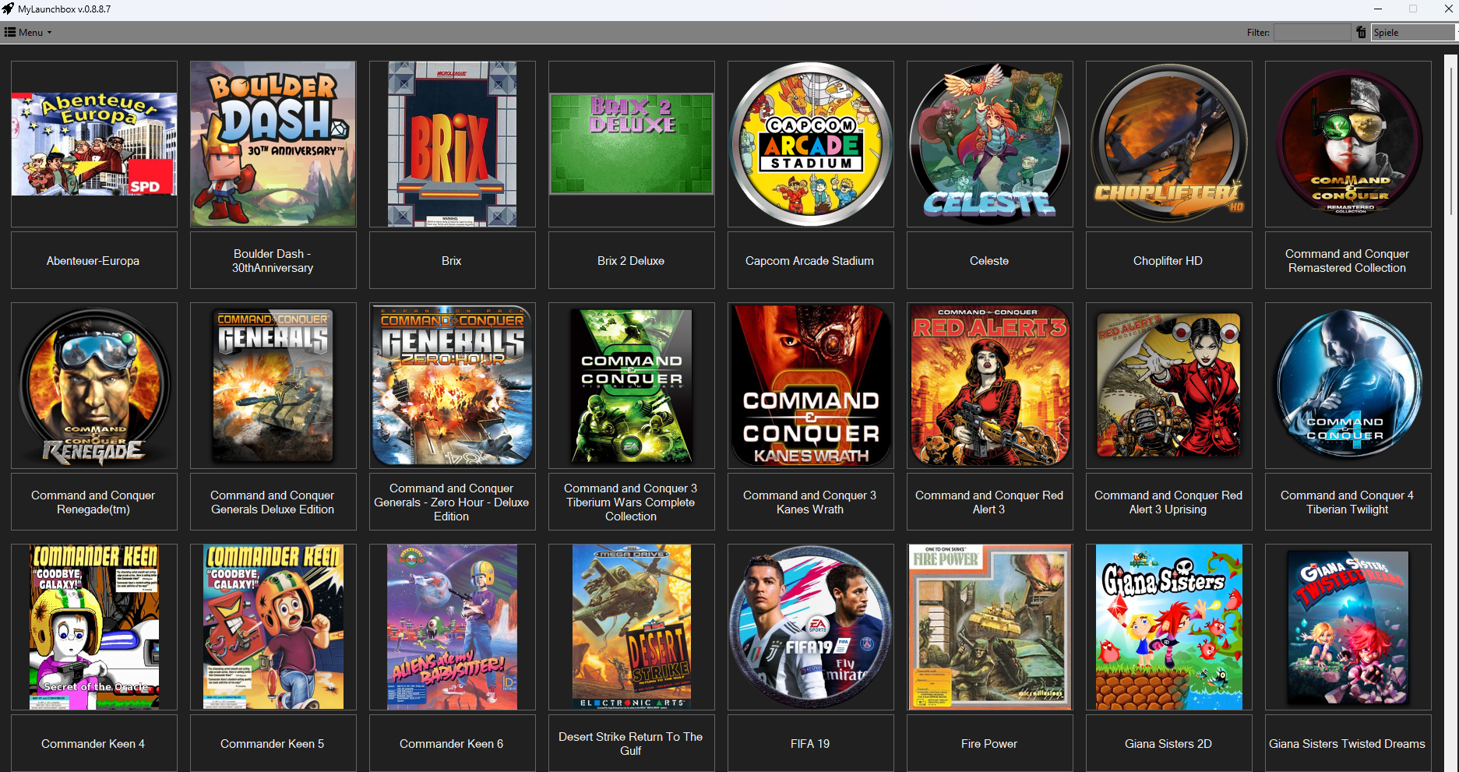This screenshot has width=1459, height=772.
Task: Click the Generals Deluxe Edition cover art
Action: pos(273,386)
